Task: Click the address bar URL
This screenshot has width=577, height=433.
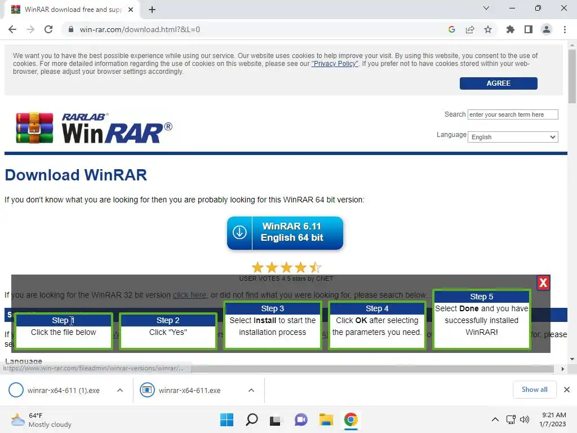Action: click(140, 29)
